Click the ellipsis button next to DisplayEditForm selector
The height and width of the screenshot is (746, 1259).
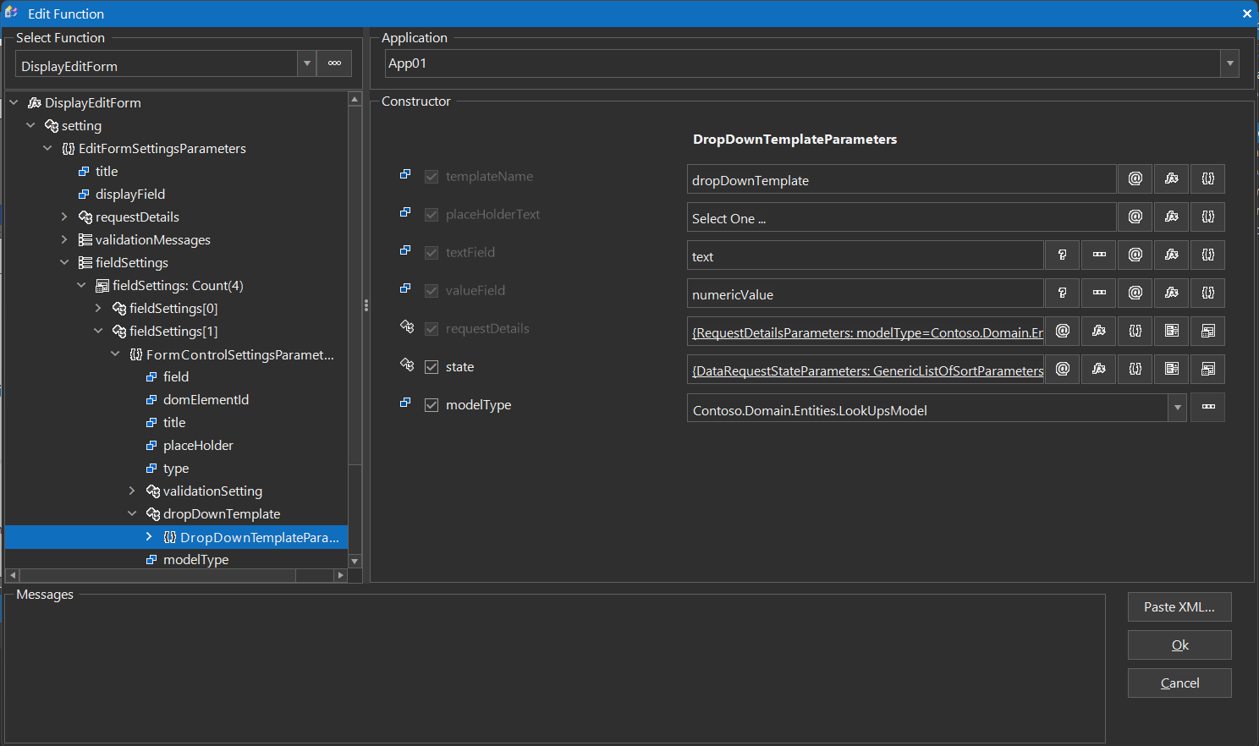pos(334,64)
